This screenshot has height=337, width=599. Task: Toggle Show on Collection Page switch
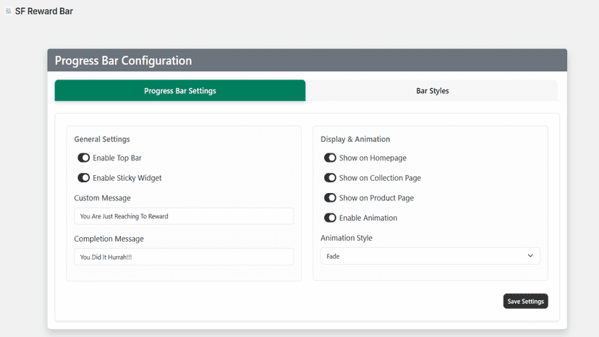(330, 178)
